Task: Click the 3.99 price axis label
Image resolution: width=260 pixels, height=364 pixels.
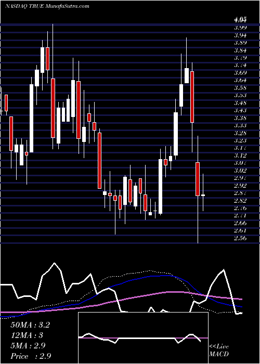Action: tap(240, 28)
